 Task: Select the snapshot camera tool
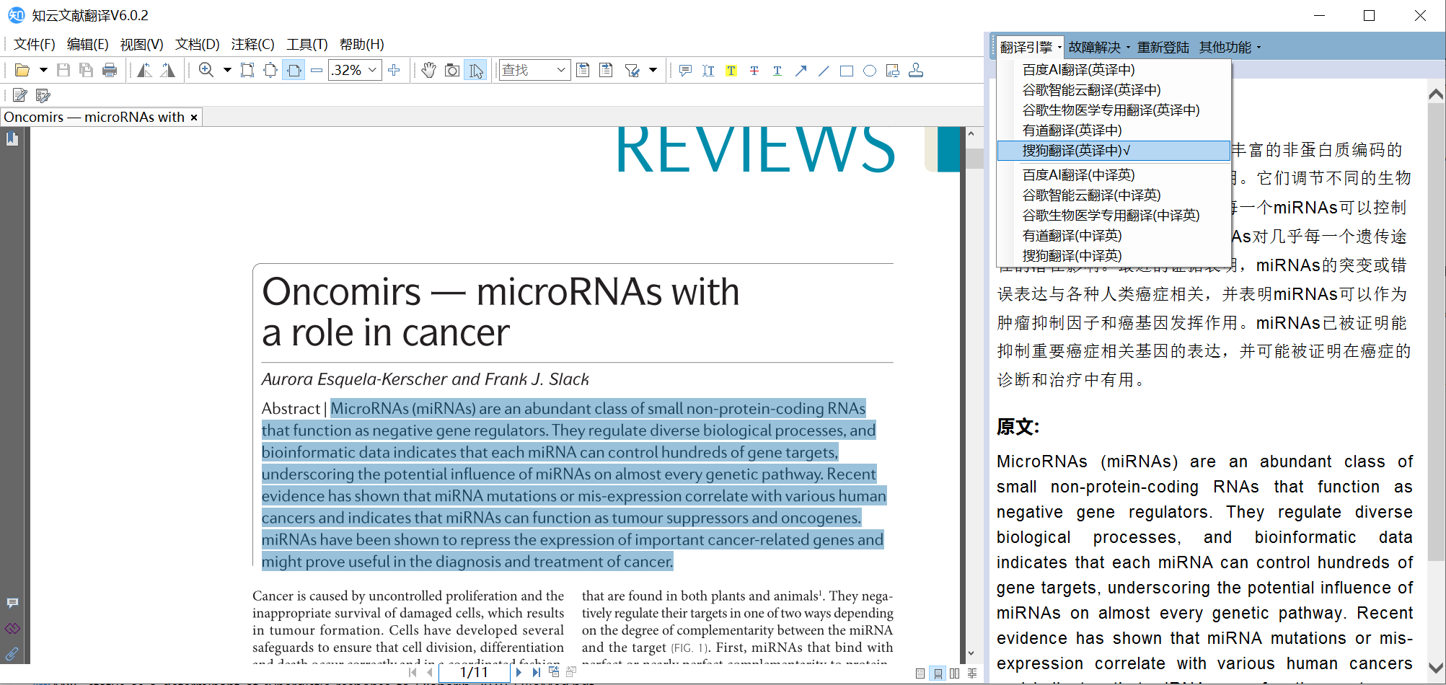tap(452, 70)
